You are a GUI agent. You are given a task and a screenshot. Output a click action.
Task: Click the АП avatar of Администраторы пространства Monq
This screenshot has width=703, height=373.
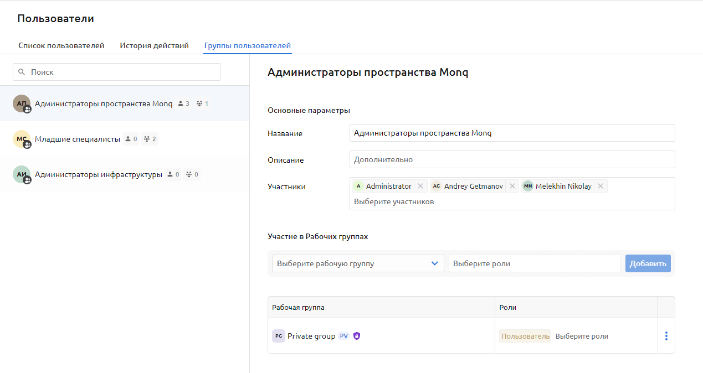tap(20, 103)
